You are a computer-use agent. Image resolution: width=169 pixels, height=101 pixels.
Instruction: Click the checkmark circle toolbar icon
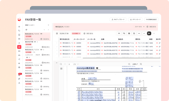[x=129, y=33]
